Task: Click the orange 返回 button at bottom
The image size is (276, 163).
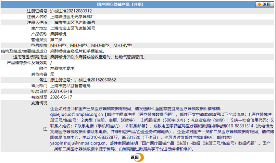Action: tap(137, 157)
